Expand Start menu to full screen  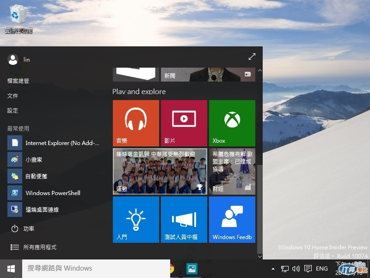pyautogui.click(x=252, y=57)
